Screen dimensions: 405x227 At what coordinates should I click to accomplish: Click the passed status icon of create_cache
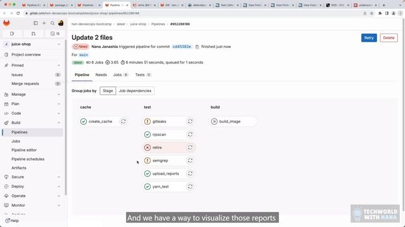(84, 121)
